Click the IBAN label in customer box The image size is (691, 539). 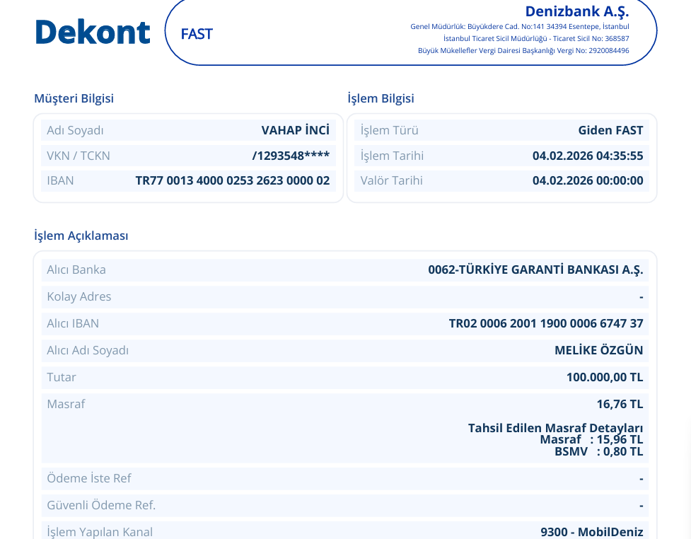pyautogui.click(x=60, y=180)
